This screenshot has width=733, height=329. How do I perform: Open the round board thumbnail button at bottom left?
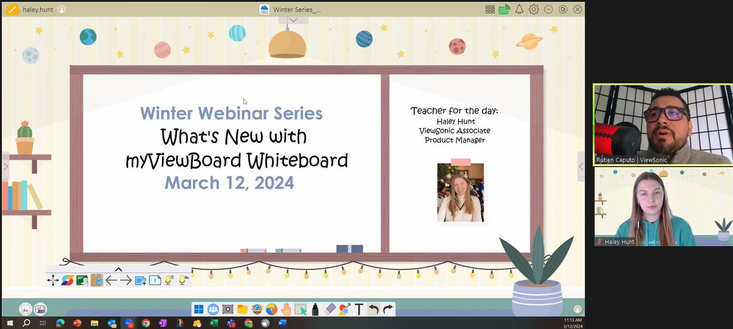(40, 309)
